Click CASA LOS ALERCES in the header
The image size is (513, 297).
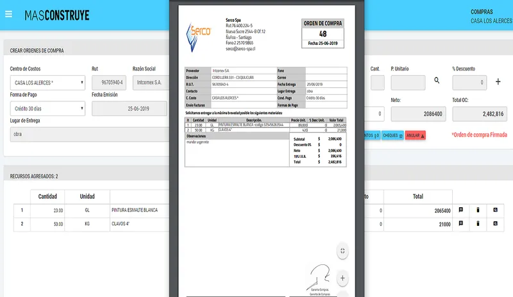[491, 21]
